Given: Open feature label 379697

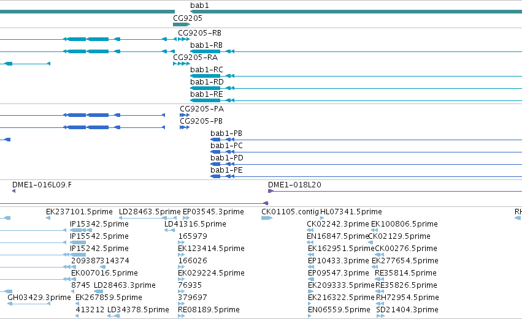Looking at the screenshot, I should point(193,298).
